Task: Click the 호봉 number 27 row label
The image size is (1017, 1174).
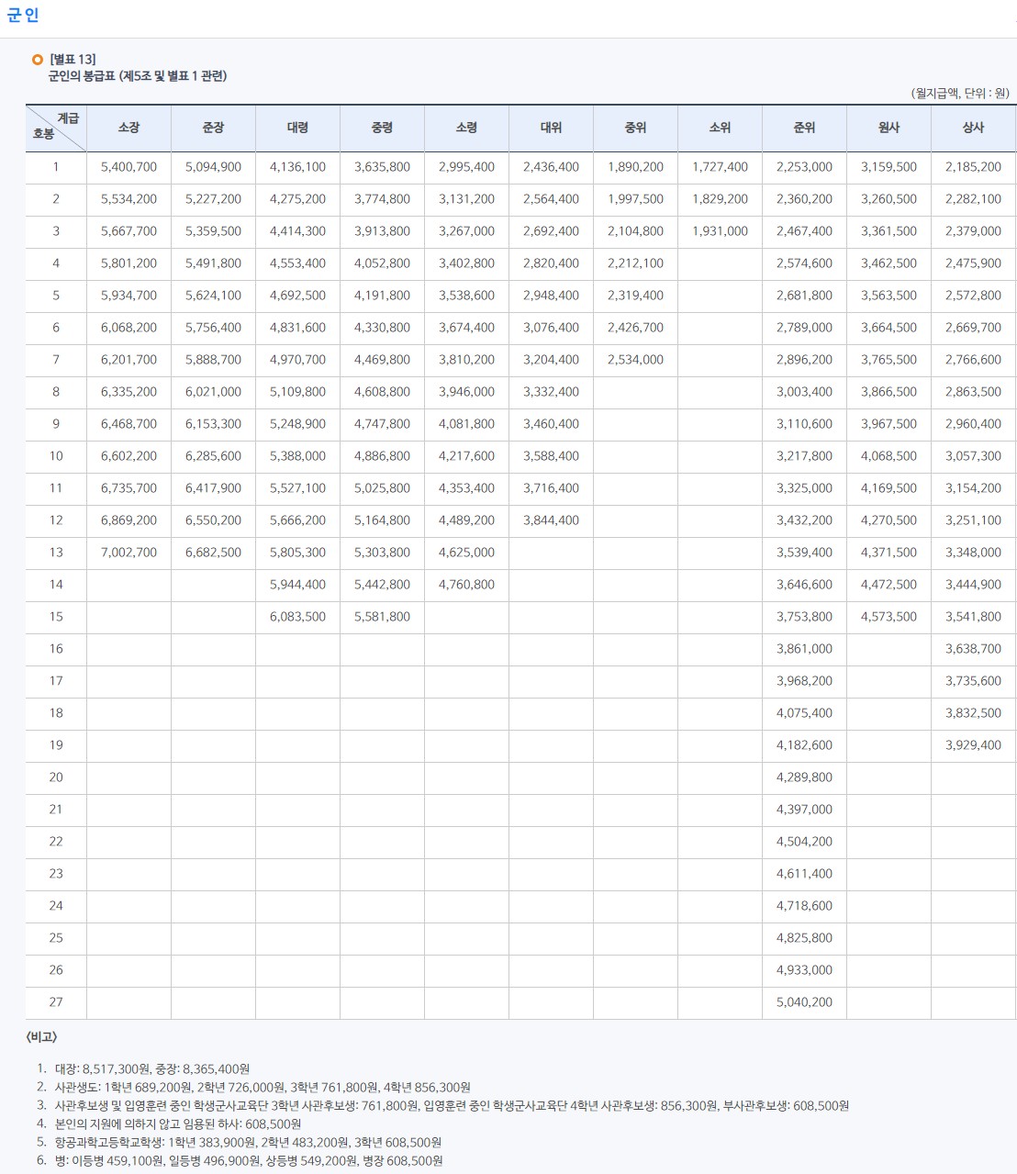Action: point(56,1002)
